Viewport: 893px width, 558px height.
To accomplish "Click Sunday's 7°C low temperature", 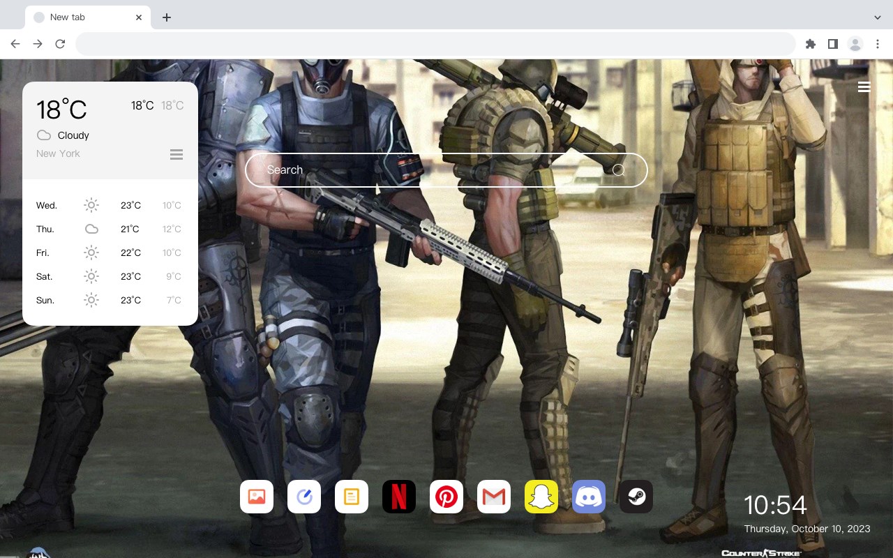I will point(174,300).
